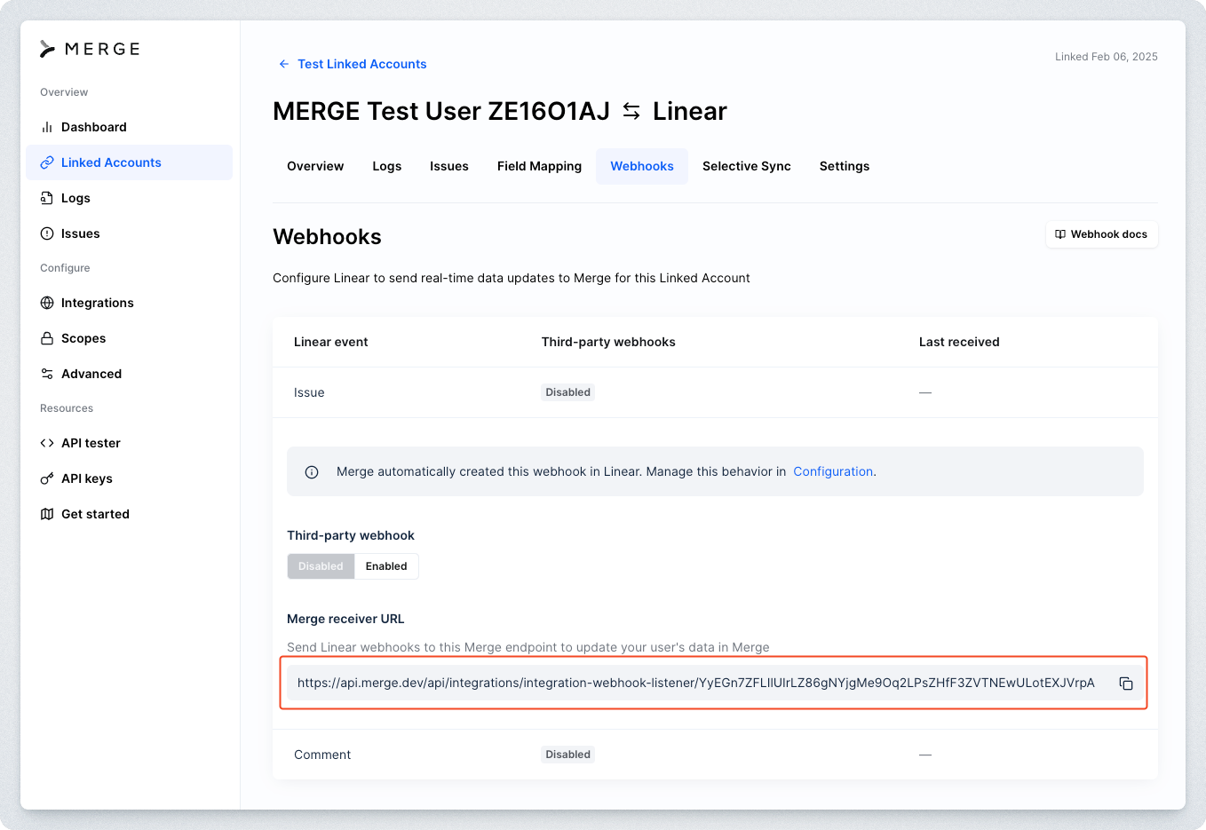Open the Selective Sync tab
This screenshot has height=830, width=1206.
[x=746, y=166]
